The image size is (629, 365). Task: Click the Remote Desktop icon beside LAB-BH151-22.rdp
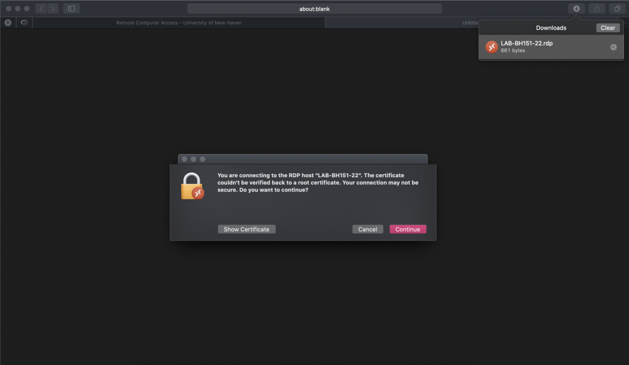click(491, 47)
